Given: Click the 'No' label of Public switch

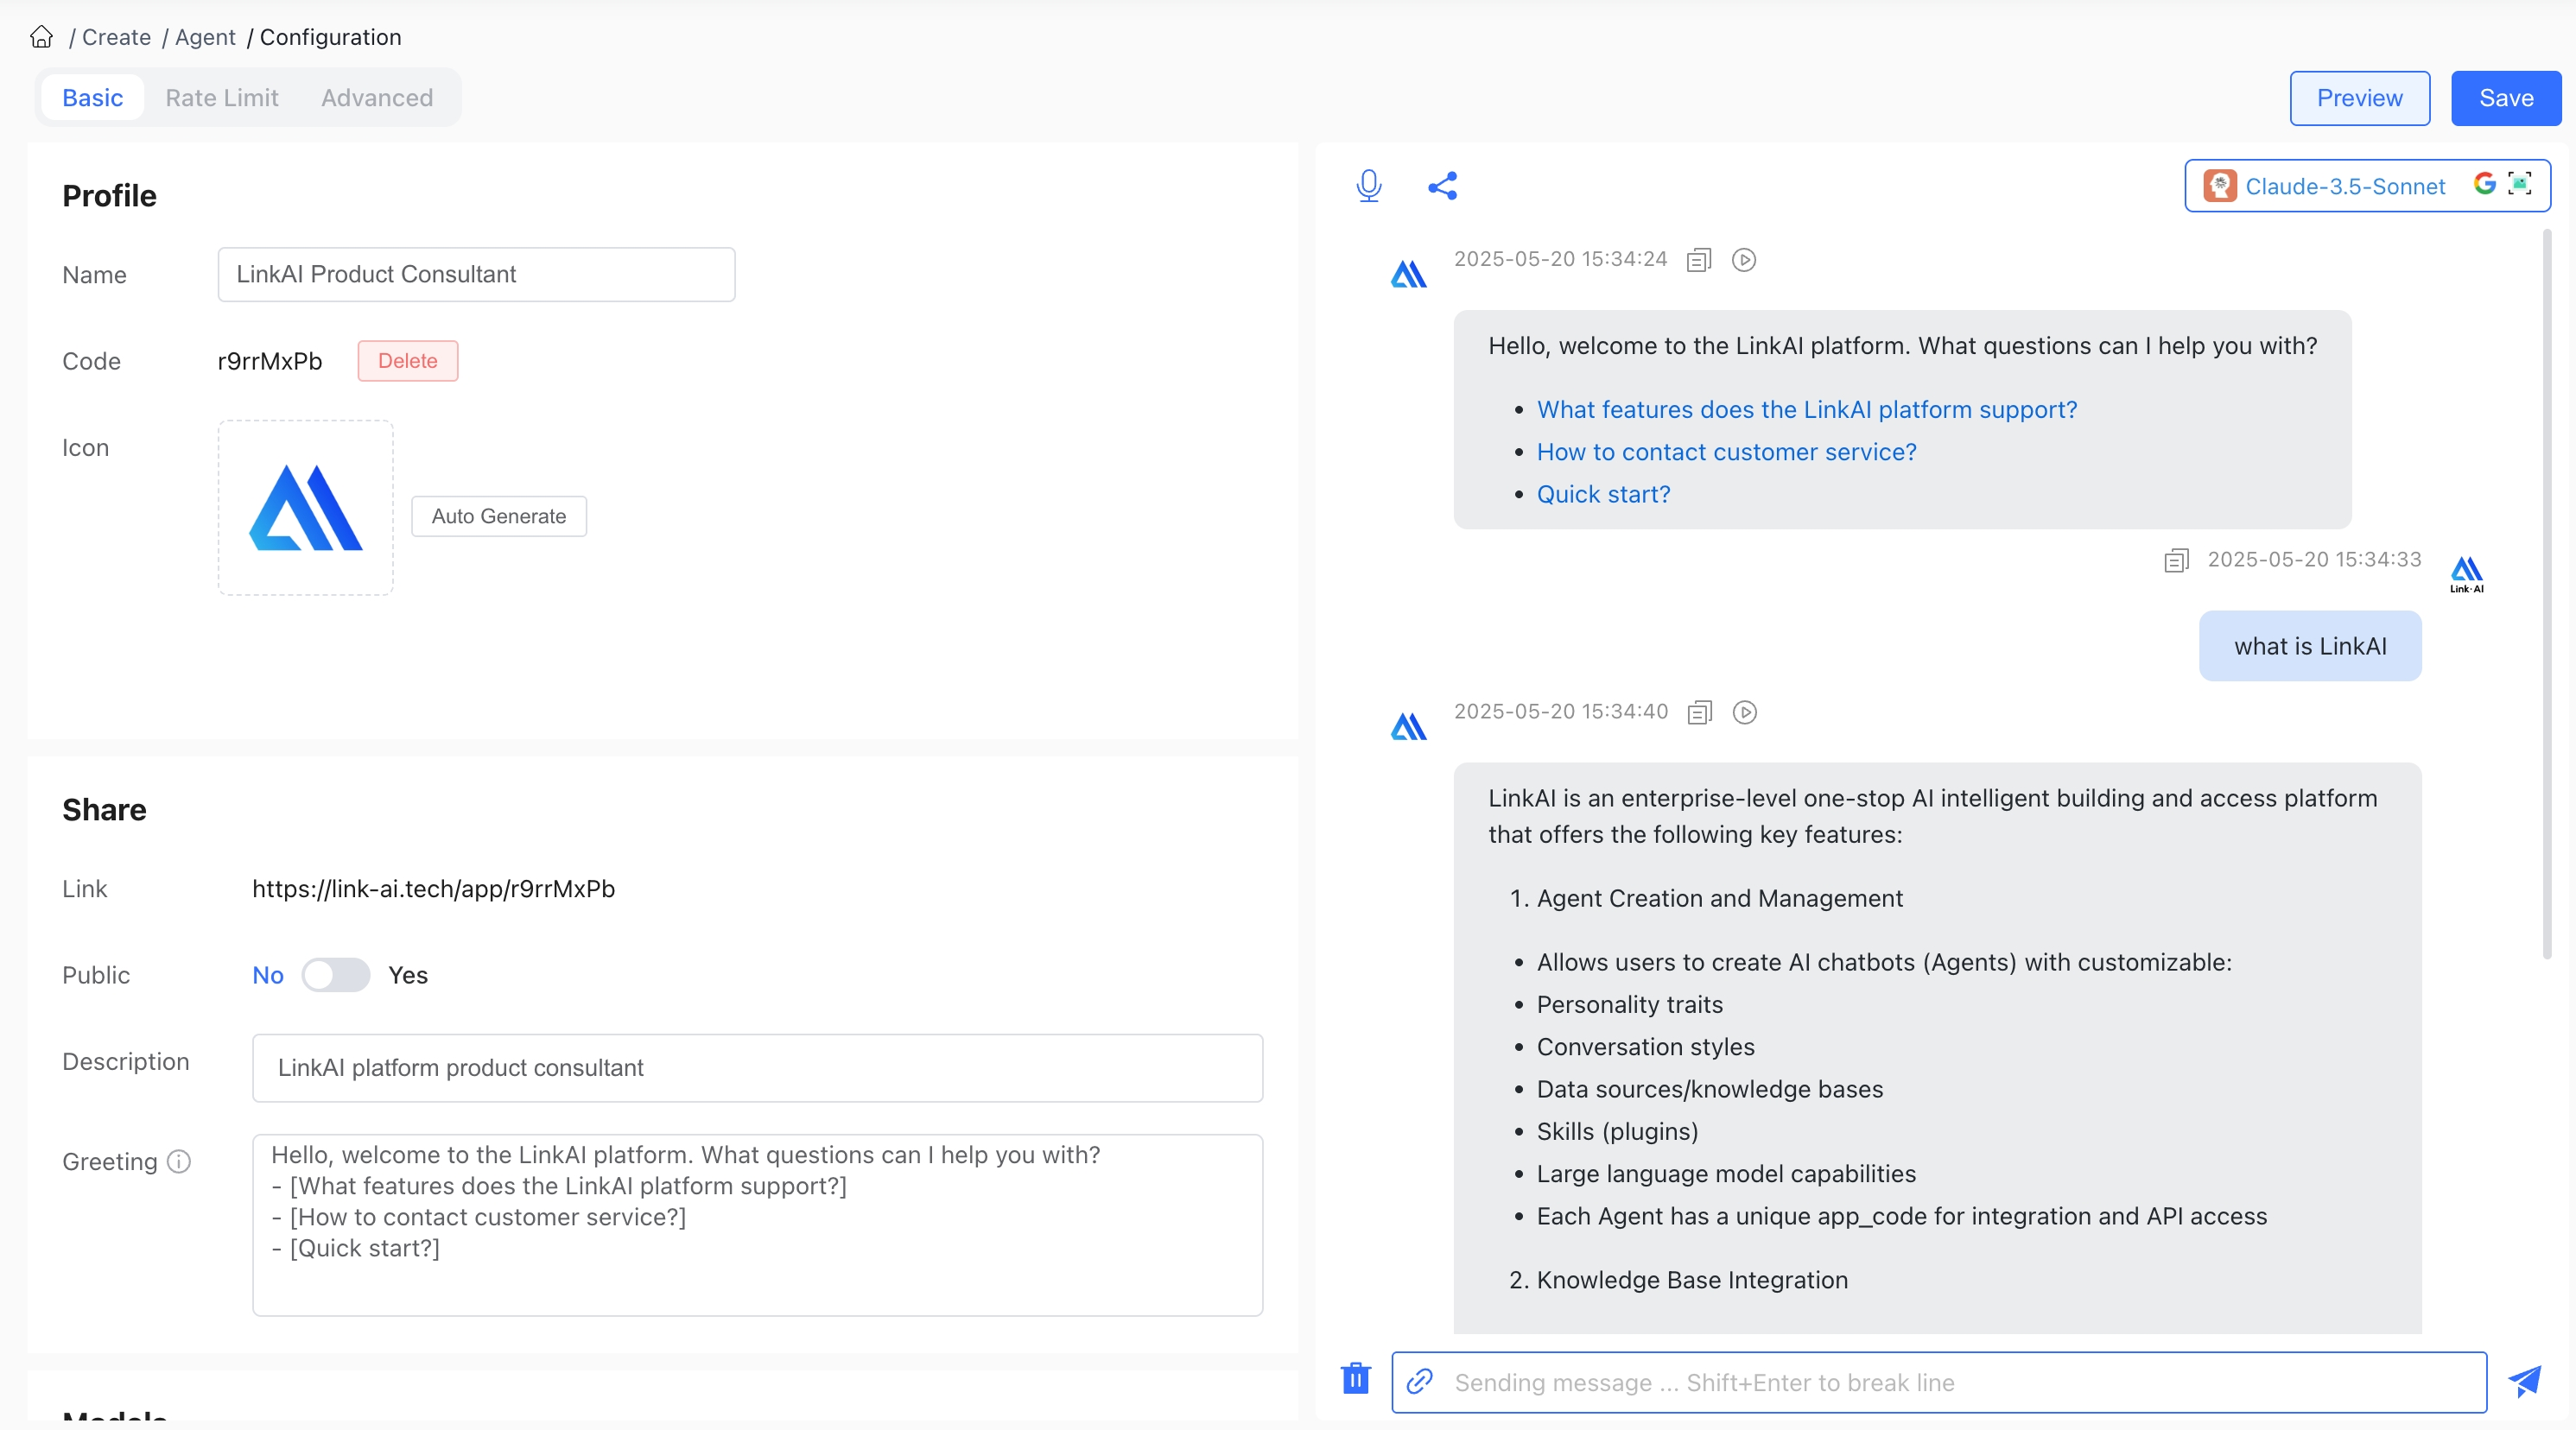Looking at the screenshot, I should [268, 975].
